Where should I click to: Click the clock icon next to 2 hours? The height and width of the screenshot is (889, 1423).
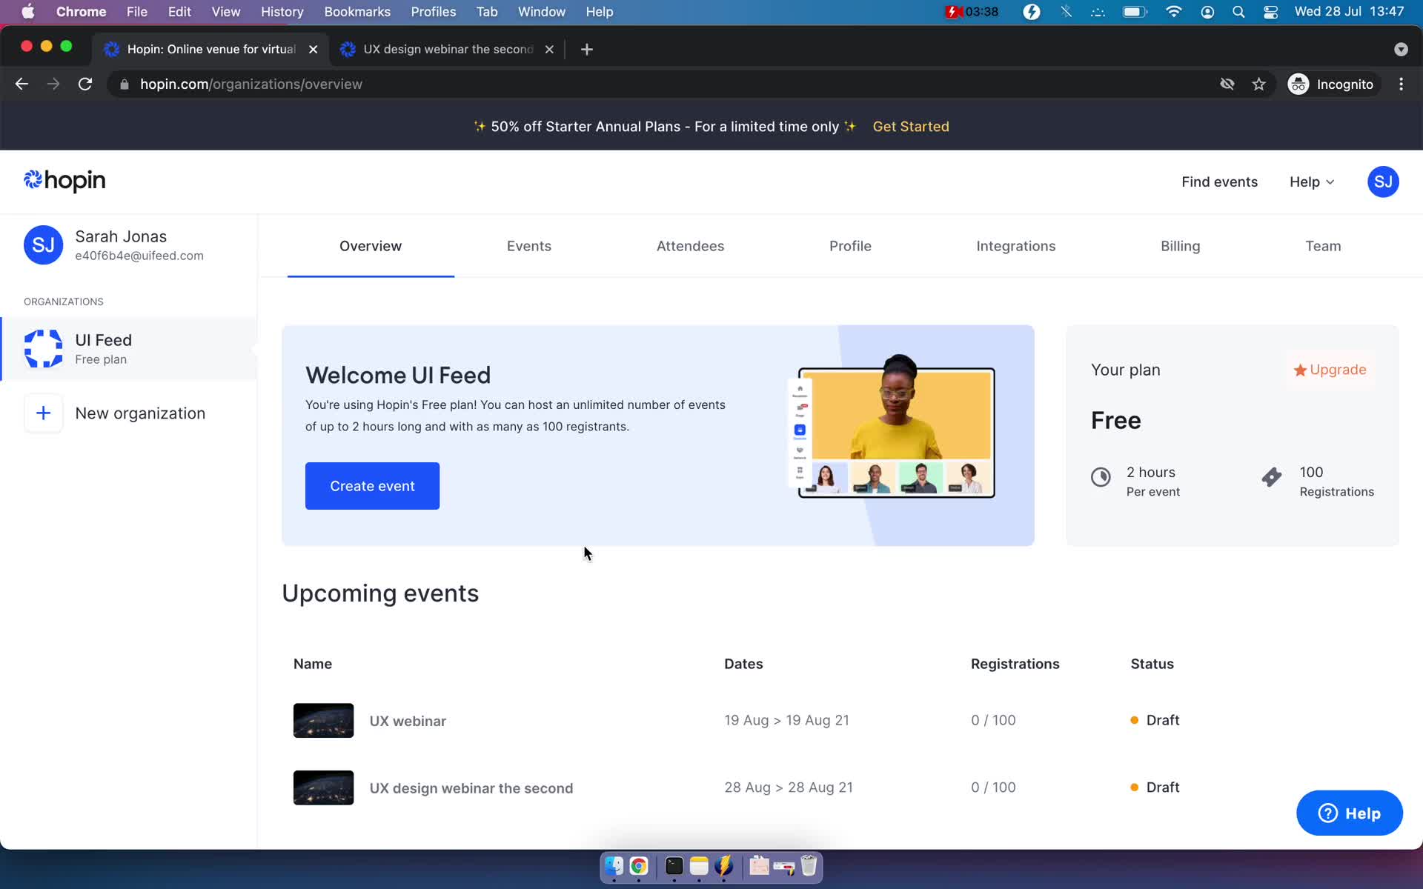[x=1101, y=477]
